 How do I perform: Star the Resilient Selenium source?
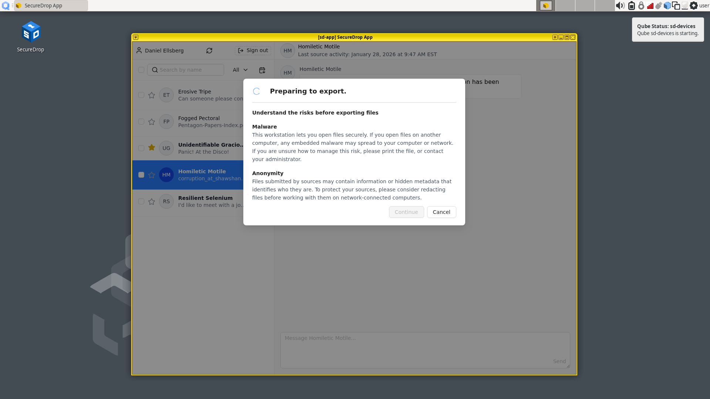coord(152,202)
